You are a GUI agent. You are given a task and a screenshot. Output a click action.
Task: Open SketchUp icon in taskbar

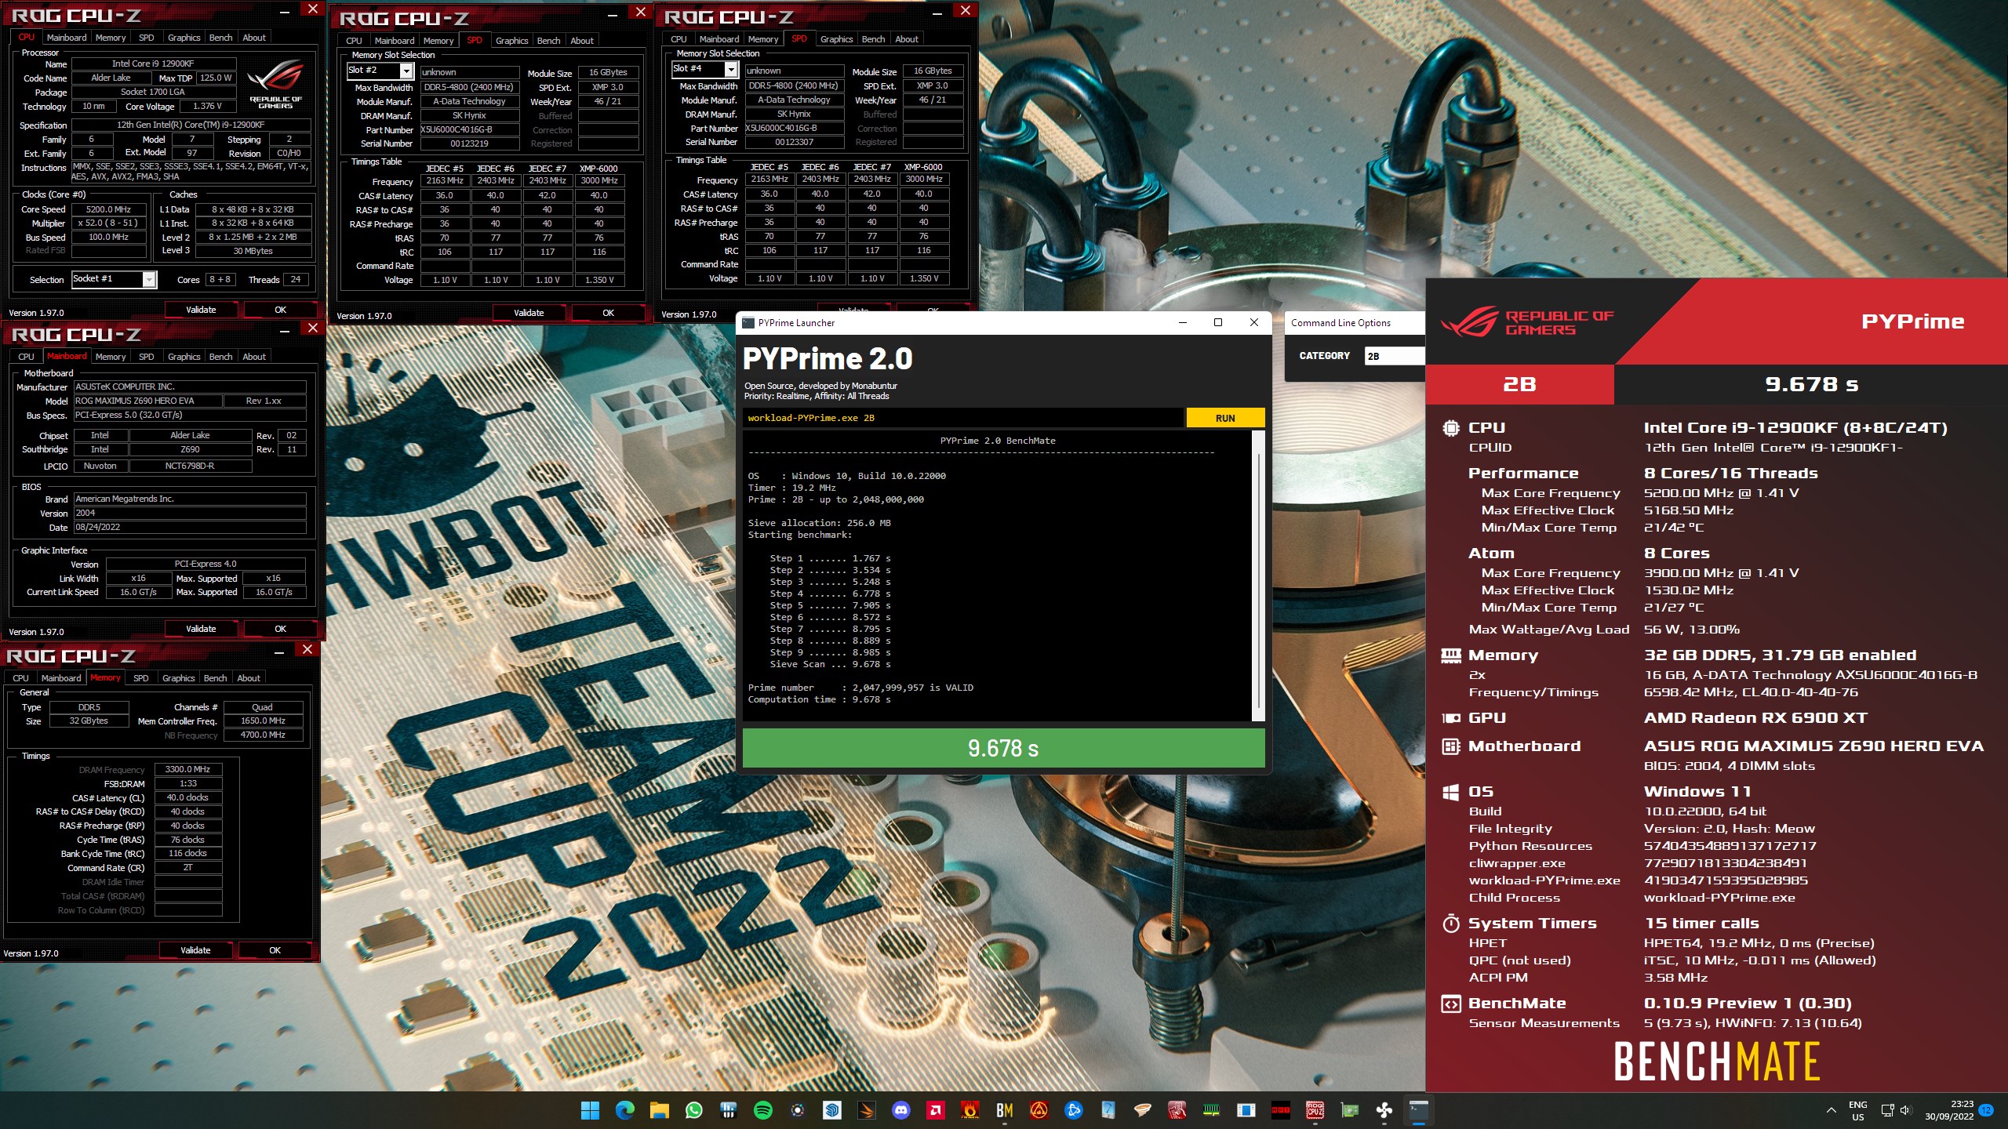831,1110
